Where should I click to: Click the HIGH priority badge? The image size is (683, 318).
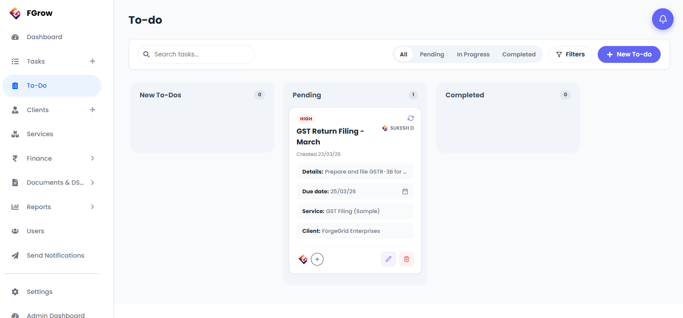tap(306, 119)
